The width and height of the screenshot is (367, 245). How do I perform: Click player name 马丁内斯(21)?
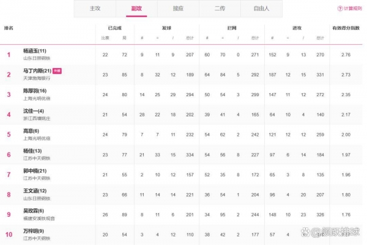[37, 70]
